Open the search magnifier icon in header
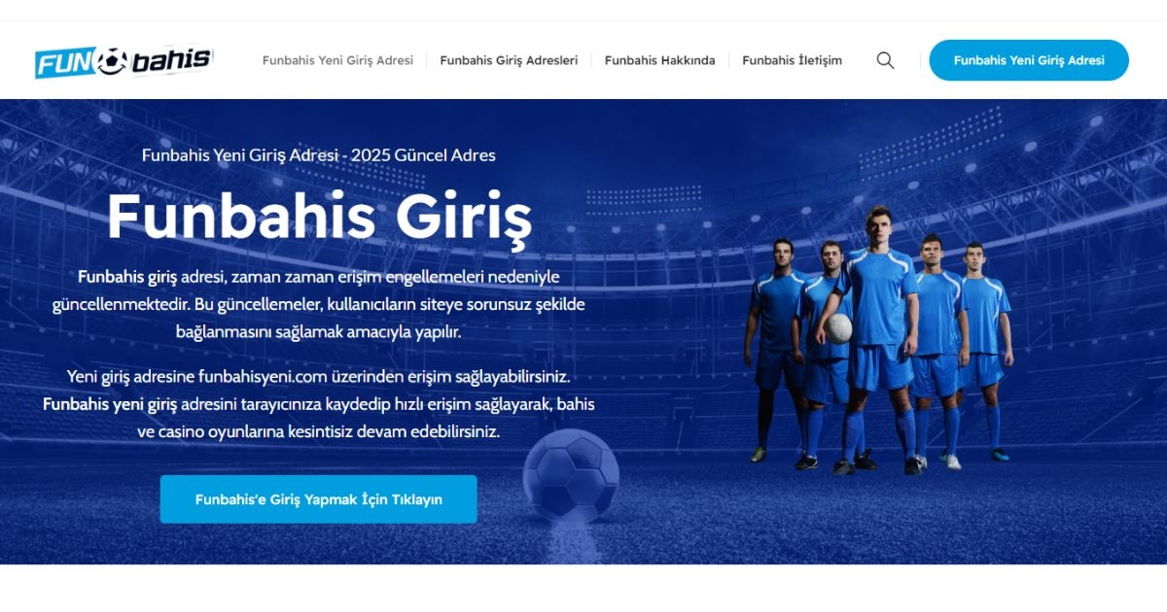 click(x=885, y=60)
